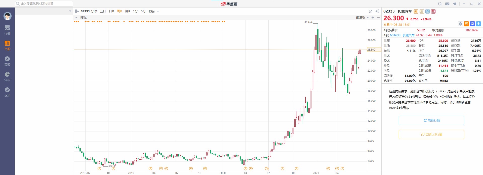Click the Q marker just before the 2020-07 label
The height and width of the screenshot is (175, 483).
[267, 168]
